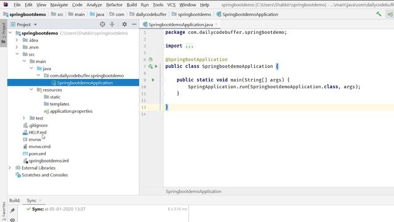Open the Analyze menu
394x222 pixels.
(94, 5)
